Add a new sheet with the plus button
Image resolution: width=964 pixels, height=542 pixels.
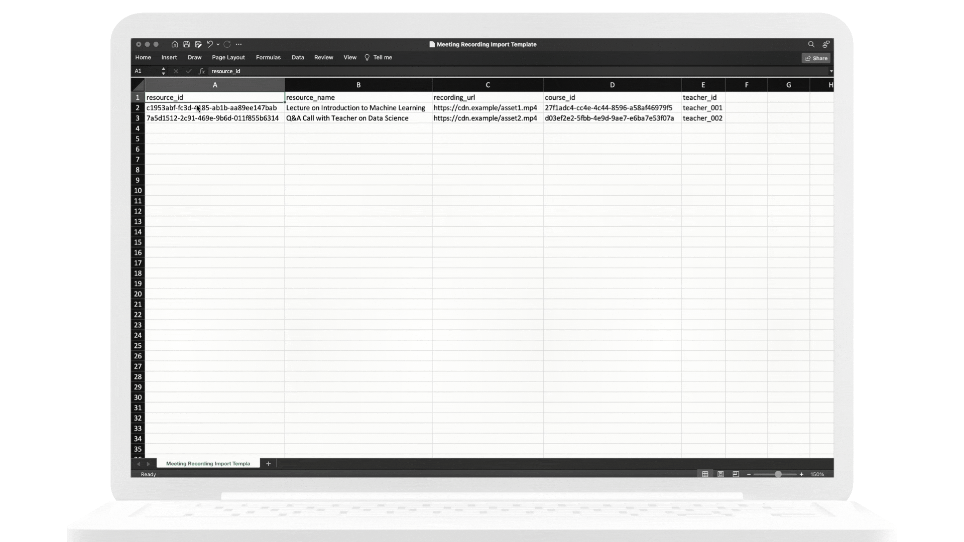(268, 464)
